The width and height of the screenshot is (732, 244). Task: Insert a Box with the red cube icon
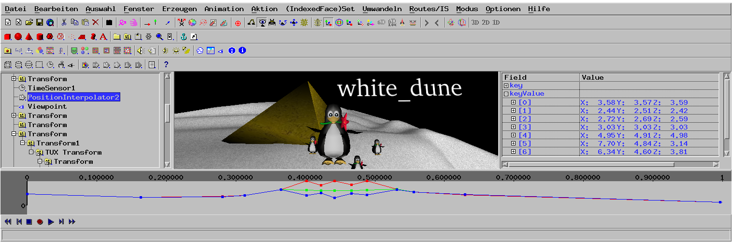click(x=8, y=37)
